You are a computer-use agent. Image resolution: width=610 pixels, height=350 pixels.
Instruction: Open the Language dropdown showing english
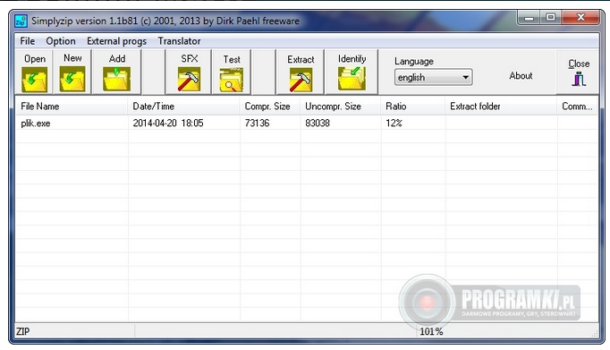(434, 77)
